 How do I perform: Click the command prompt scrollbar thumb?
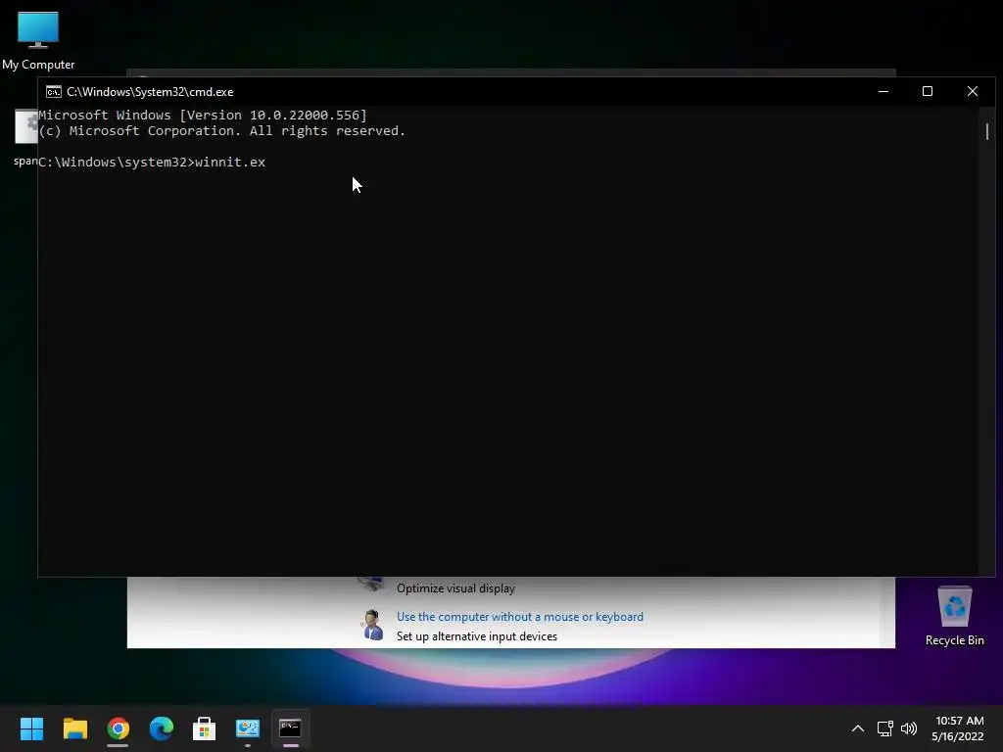point(987,132)
